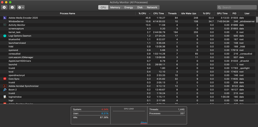Image resolution: width=258 pixels, height=127 pixels.
Task: Click the _windowserver user cell
Action: (247, 21)
